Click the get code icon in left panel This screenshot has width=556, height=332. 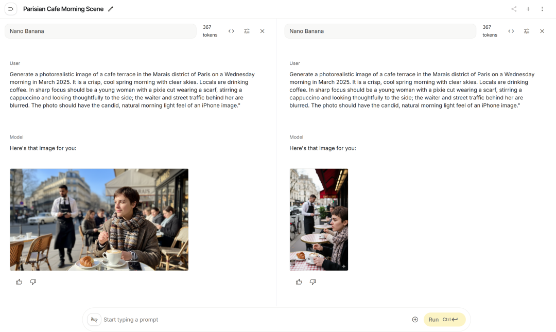231,31
